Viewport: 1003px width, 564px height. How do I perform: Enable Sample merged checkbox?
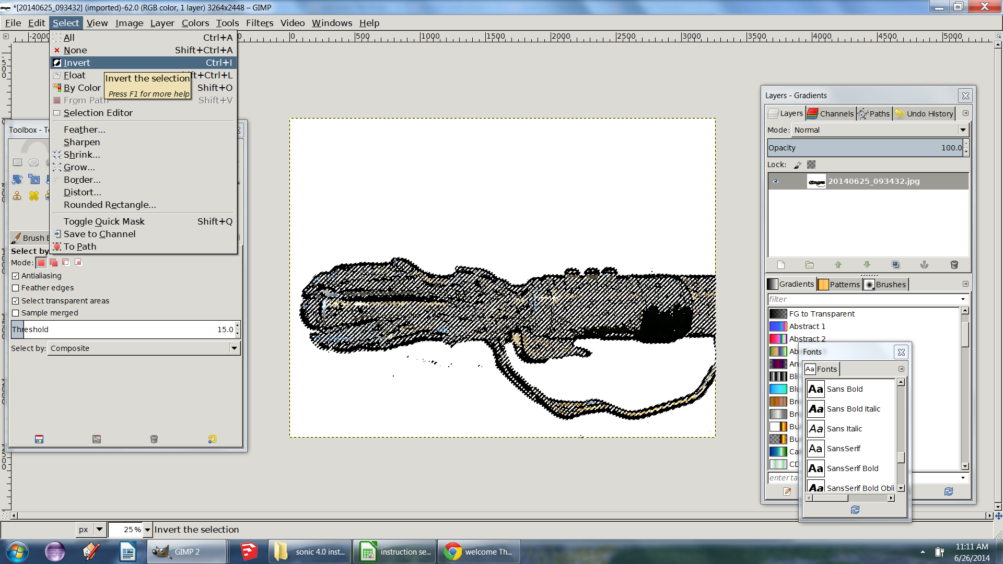[x=16, y=313]
